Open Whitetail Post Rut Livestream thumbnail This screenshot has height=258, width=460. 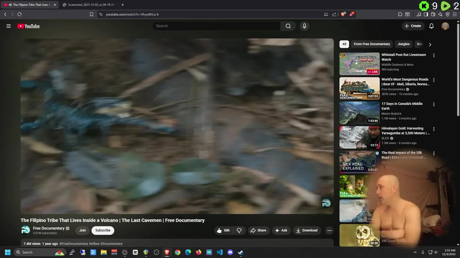pyautogui.click(x=359, y=64)
